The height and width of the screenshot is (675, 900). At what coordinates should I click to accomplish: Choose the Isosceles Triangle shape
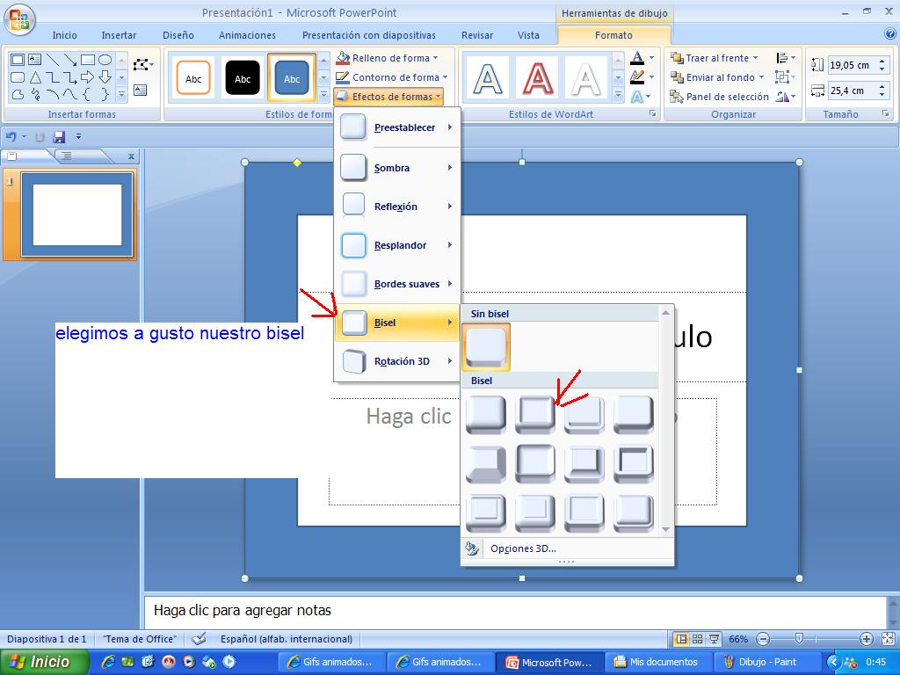click(x=35, y=77)
